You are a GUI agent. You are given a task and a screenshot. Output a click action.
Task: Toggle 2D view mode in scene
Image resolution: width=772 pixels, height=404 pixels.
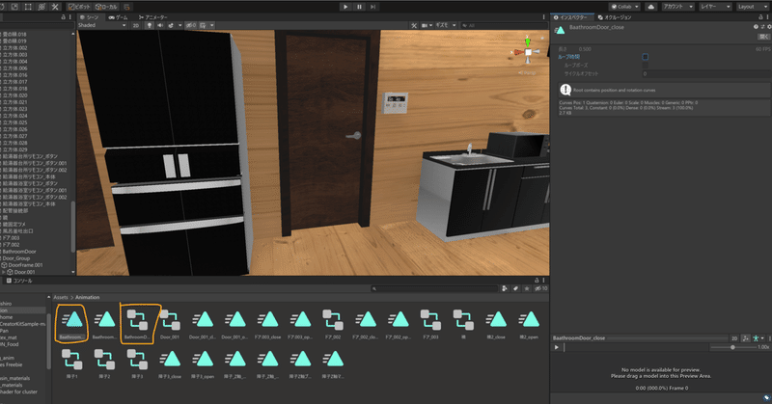(x=136, y=26)
